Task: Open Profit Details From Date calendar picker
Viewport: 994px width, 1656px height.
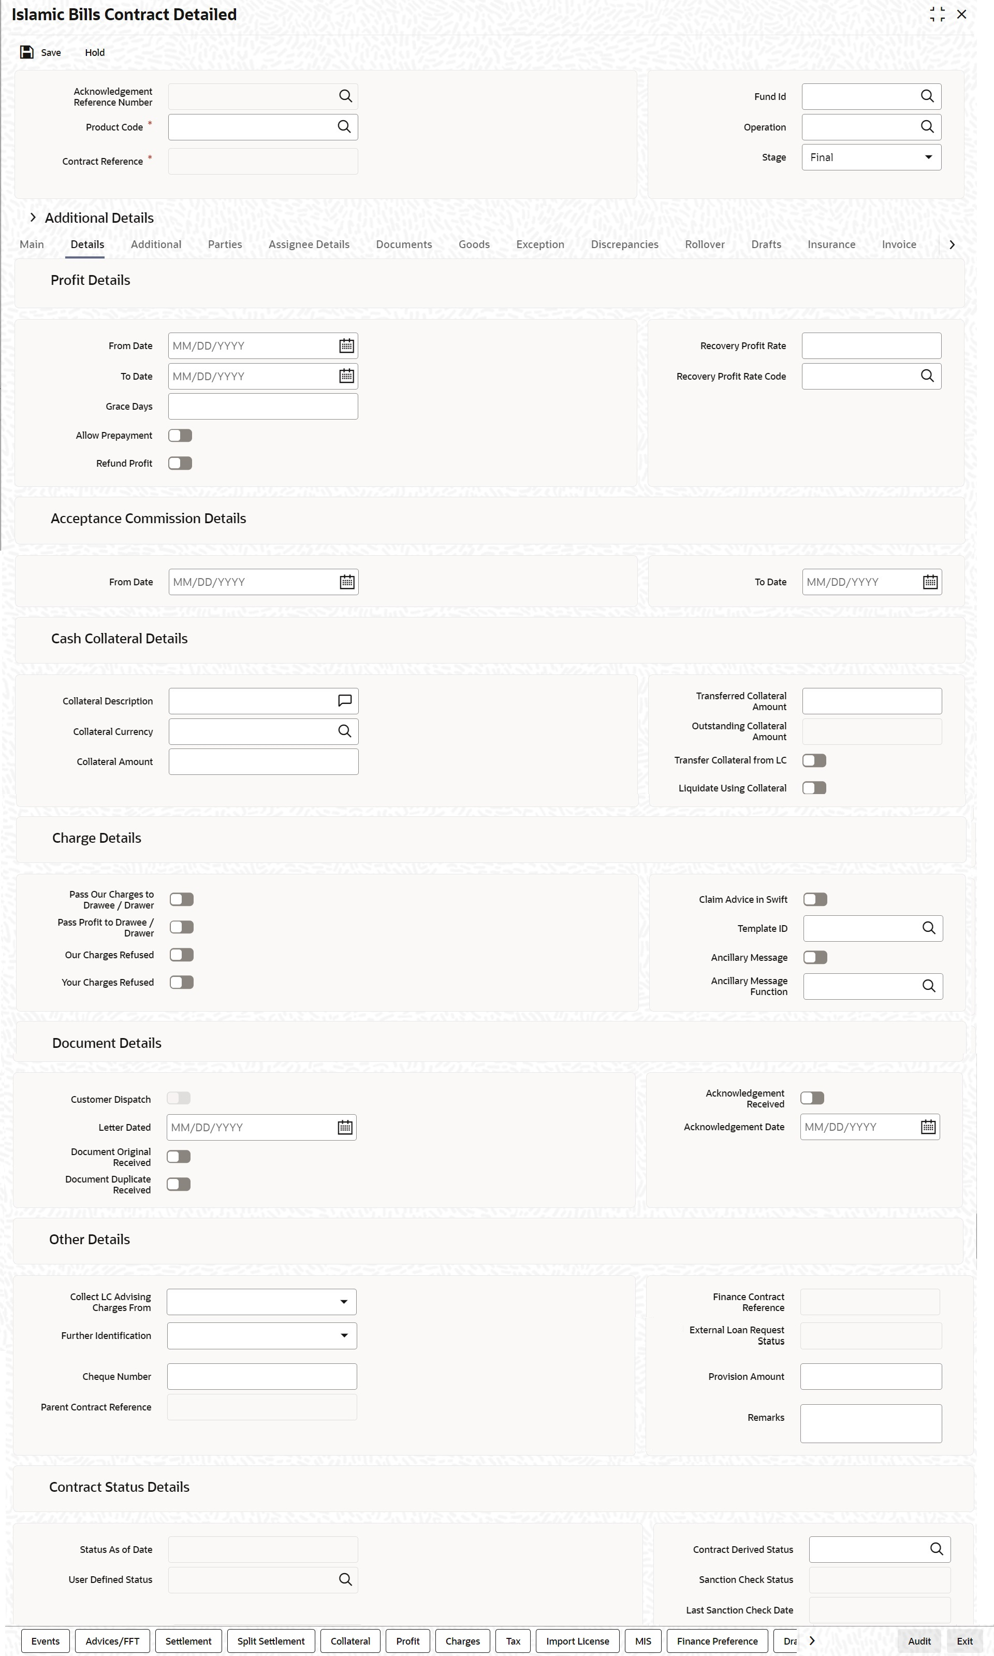Action: [346, 346]
